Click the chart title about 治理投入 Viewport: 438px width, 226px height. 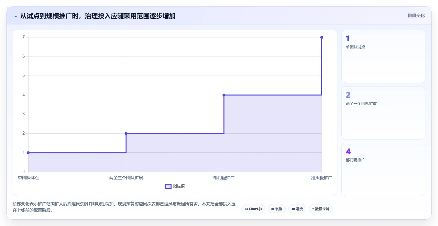point(98,16)
